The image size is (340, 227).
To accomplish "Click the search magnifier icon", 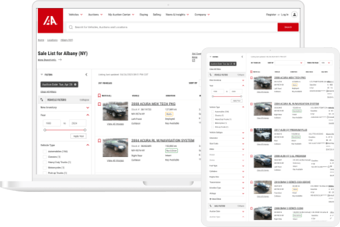I will tap(71, 27).
